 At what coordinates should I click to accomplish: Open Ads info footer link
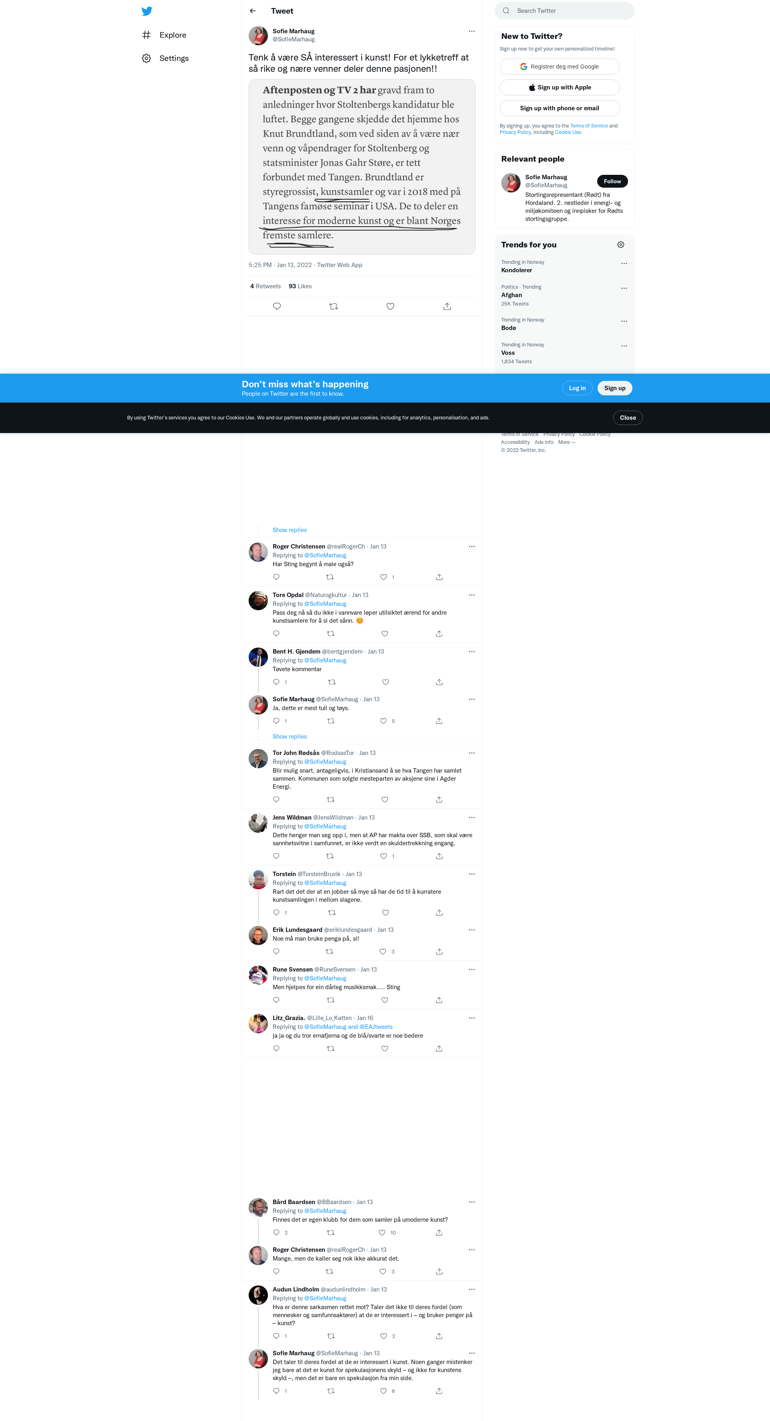click(544, 442)
